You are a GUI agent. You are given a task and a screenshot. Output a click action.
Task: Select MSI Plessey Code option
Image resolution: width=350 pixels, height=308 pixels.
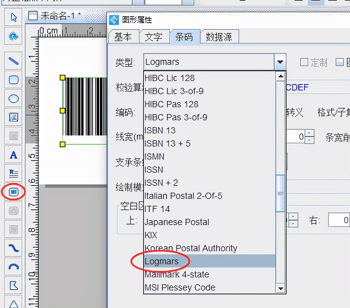(x=209, y=287)
